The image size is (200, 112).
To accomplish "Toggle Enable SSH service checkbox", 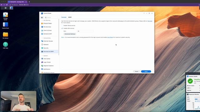I will [x=62, y=28].
